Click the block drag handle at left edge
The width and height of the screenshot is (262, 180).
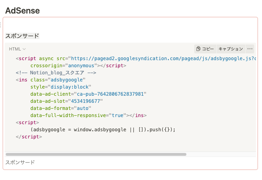0,25
